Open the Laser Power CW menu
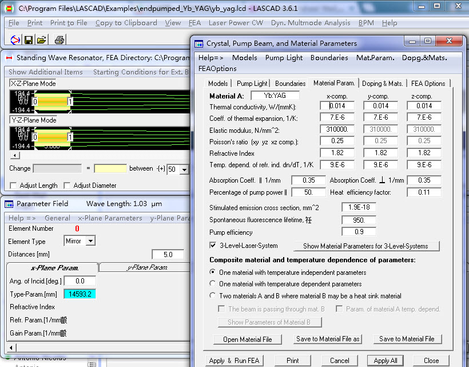Screen dimensions: 469x367 [x=236, y=23]
